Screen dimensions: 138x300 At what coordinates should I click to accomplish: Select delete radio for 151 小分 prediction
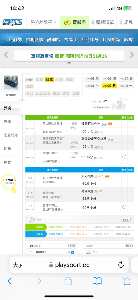point(125,157)
